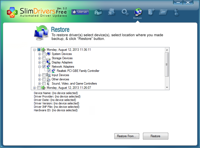Click the Display Adapters monitor icon

click(48, 62)
